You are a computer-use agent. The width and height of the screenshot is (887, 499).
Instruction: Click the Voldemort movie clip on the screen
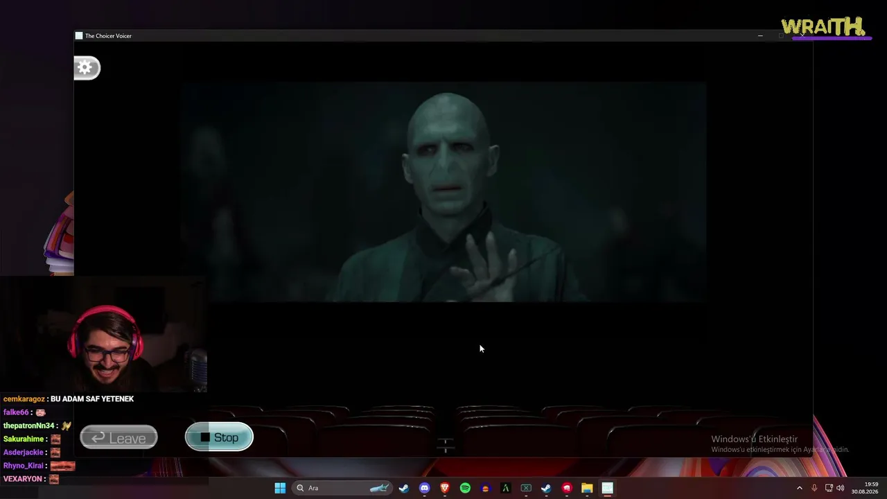pos(443,192)
